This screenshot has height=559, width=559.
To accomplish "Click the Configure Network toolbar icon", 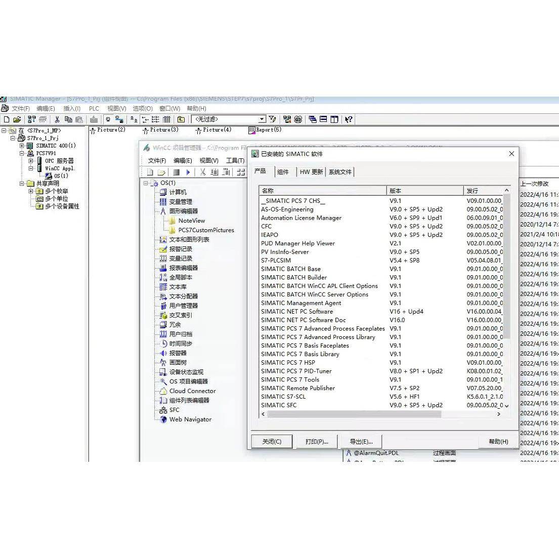I will [287, 119].
